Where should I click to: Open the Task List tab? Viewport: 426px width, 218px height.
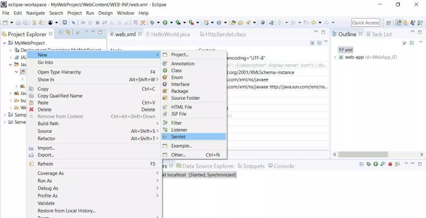click(x=379, y=34)
